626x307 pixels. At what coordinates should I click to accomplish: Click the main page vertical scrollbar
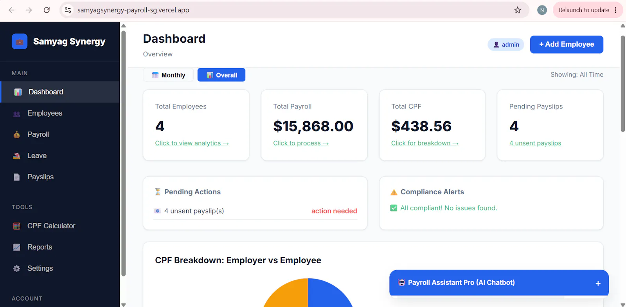pyautogui.click(x=623, y=84)
